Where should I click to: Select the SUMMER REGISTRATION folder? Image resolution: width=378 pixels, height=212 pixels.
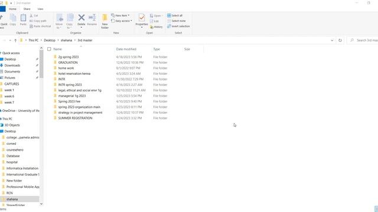click(x=75, y=118)
